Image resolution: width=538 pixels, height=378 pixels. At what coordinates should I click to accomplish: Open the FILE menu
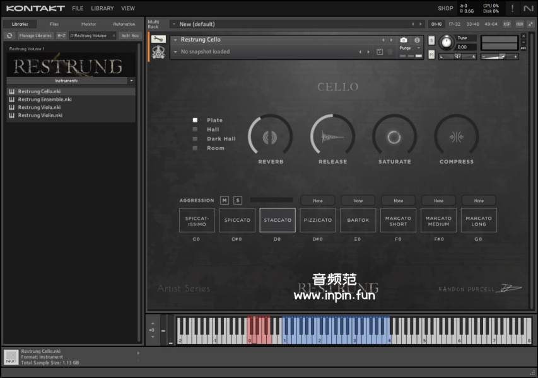[78, 8]
